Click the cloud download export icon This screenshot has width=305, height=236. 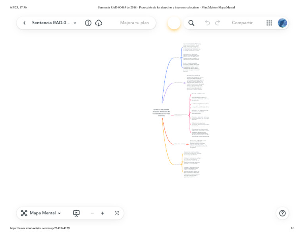click(98, 23)
